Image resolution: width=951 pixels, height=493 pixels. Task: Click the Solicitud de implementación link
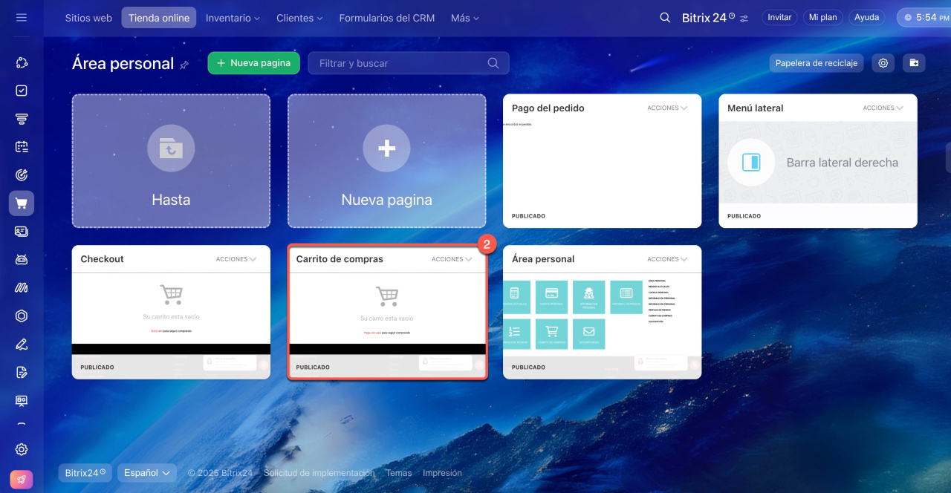click(319, 473)
